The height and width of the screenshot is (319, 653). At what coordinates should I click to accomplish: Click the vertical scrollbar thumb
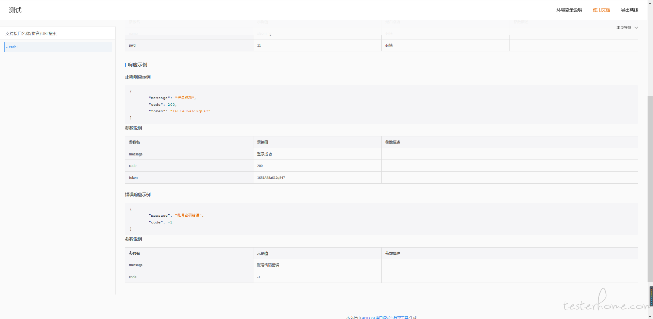(x=650, y=189)
